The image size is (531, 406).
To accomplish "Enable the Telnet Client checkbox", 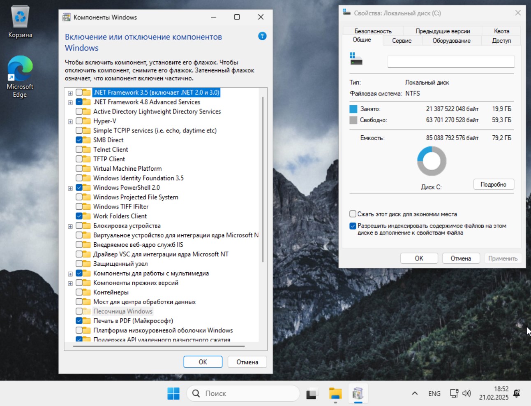I will tap(79, 149).
